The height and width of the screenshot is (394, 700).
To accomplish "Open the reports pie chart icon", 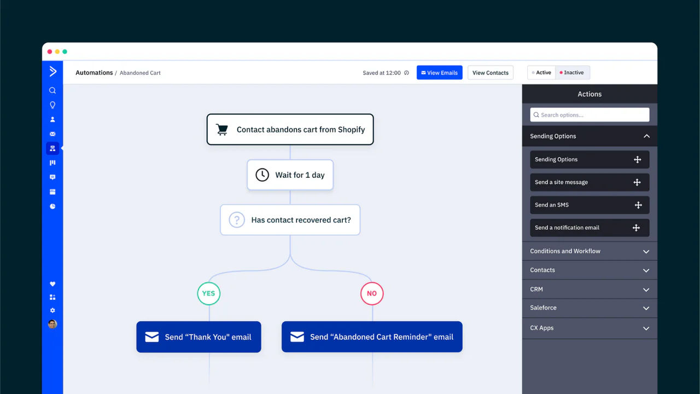I will pyautogui.click(x=52, y=206).
